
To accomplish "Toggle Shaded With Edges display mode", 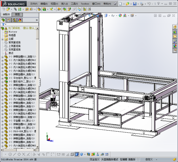I will [x=77, y=154].
